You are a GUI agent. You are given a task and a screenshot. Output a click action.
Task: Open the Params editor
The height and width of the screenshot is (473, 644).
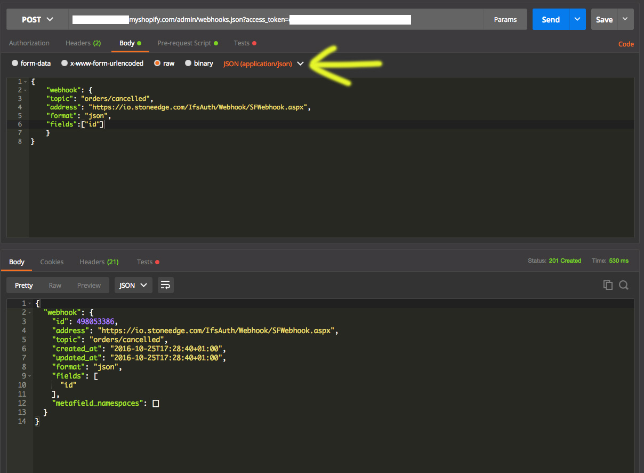[505, 19]
